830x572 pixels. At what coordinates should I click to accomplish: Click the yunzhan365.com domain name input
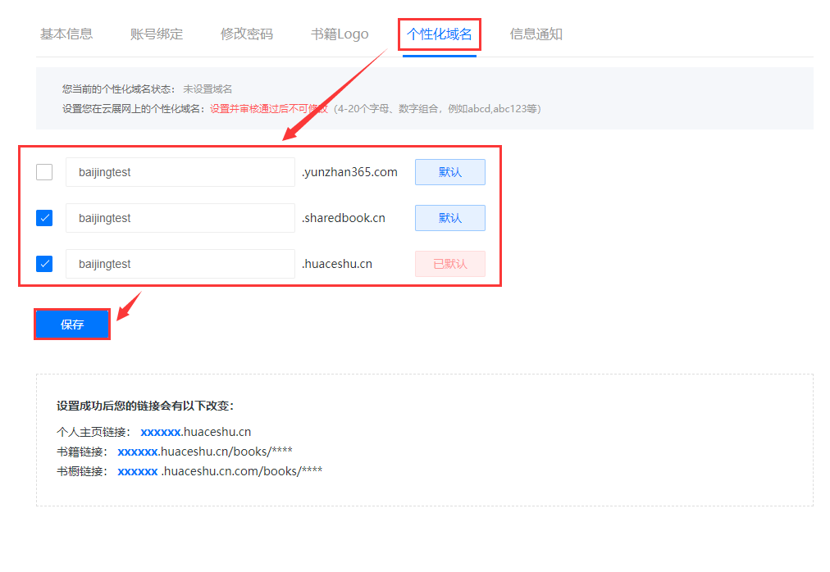tap(180, 172)
